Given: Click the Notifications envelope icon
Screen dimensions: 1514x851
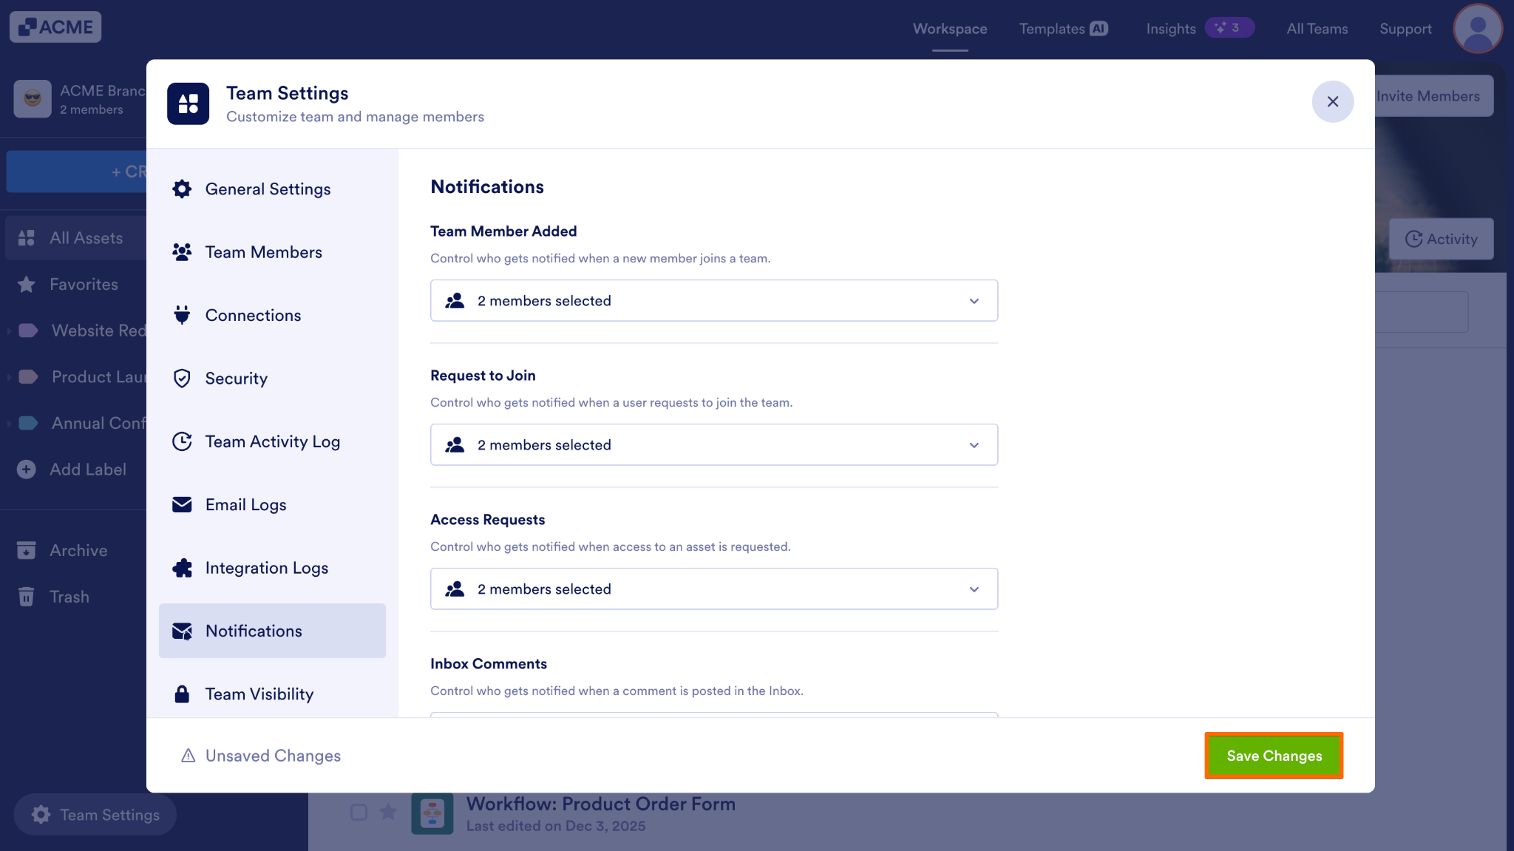Looking at the screenshot, I should [182, 631].
